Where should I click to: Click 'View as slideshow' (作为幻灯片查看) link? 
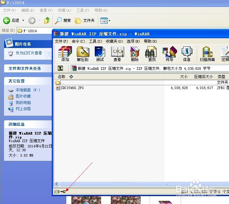[29, 53]
